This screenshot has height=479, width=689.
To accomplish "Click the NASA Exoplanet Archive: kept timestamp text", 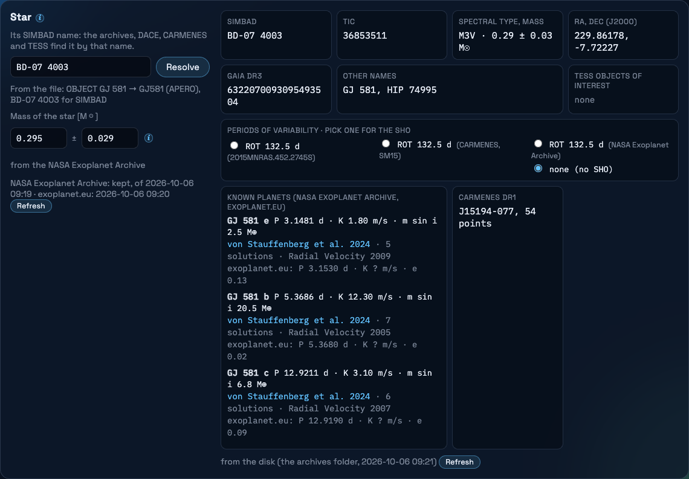I will coord(102,188).
